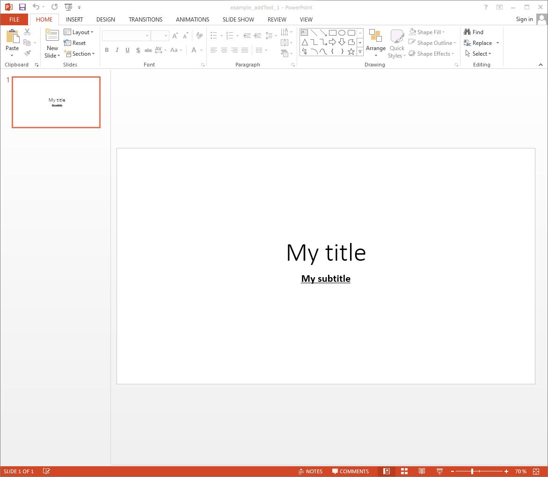The image size is (548, 477).
Task: Click the Reset slide button
Action: pyautogui.click(x=75, y=43)
